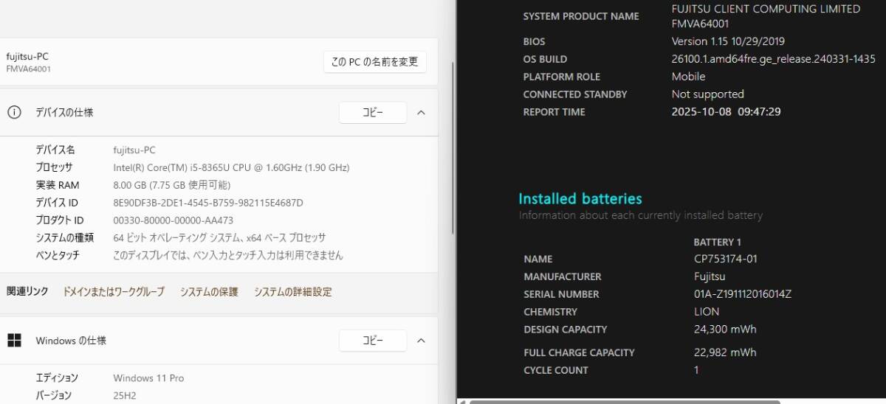Viewport: 886px width, 404px height.
Task: Select the cycle count value 1
Action: pyautogui.click(x=696, y=370)
